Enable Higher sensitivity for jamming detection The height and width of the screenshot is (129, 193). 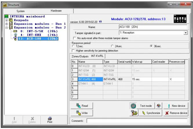coord(73,51)
